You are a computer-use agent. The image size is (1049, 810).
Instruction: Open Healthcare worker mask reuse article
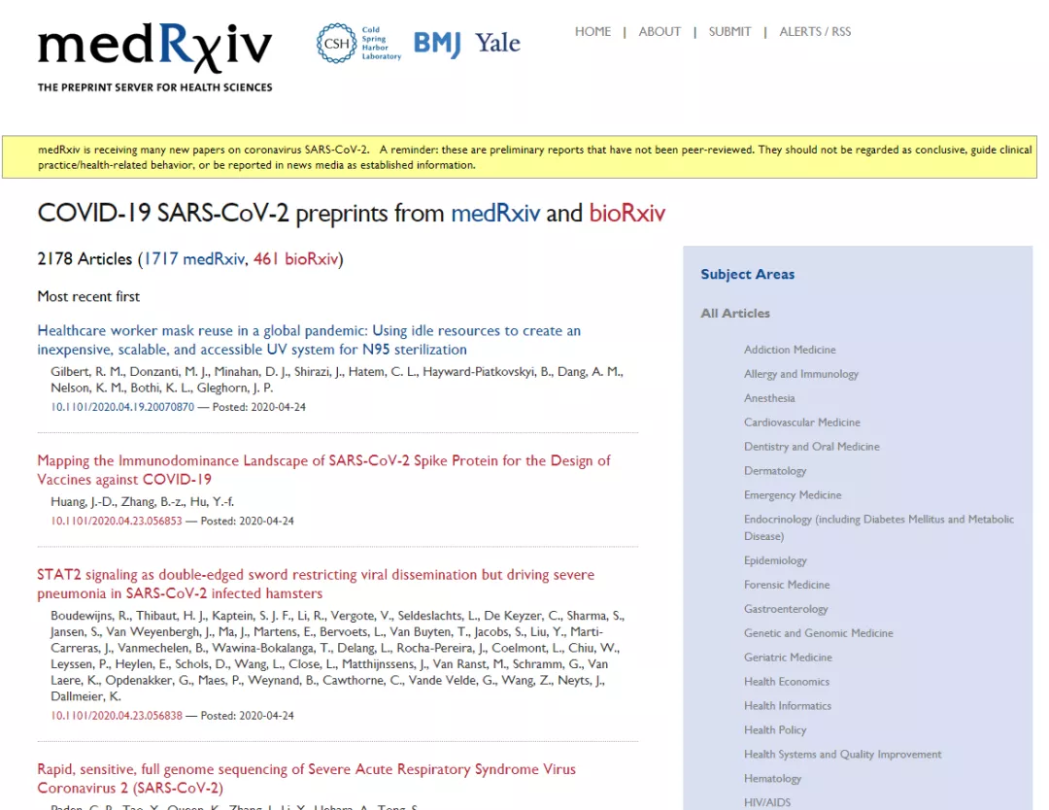[x=309, y=340]
